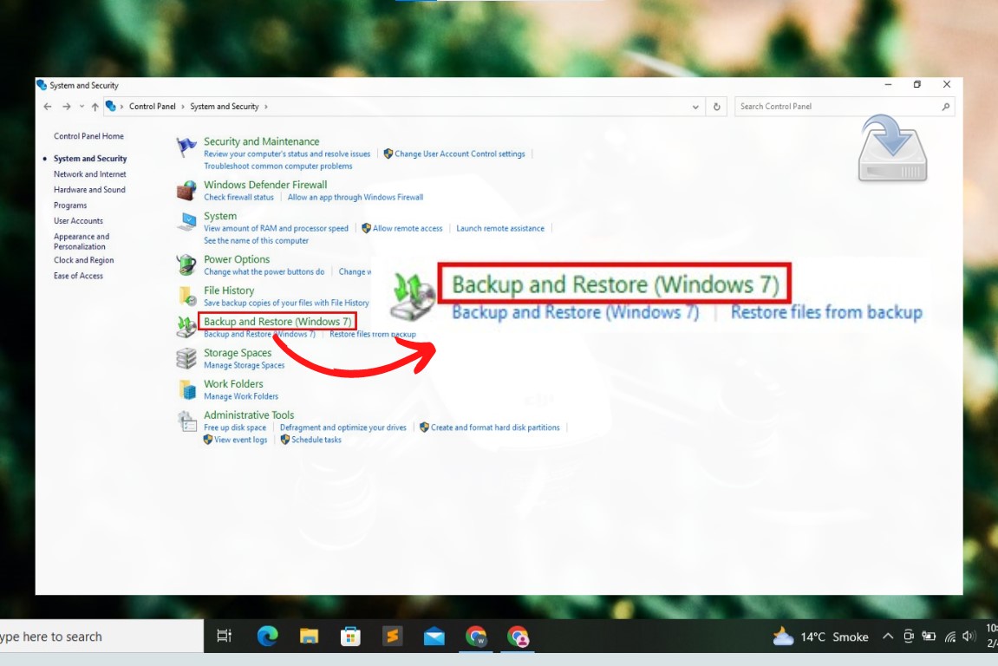Expand chevron after Control Panel breadcrumb
This screenshot has width=998, height=666.
(x=183, y=107)
